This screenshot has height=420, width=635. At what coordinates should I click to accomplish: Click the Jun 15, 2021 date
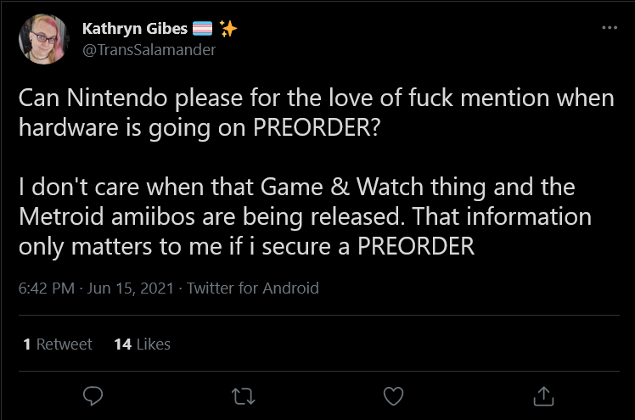tap(131, 288)
